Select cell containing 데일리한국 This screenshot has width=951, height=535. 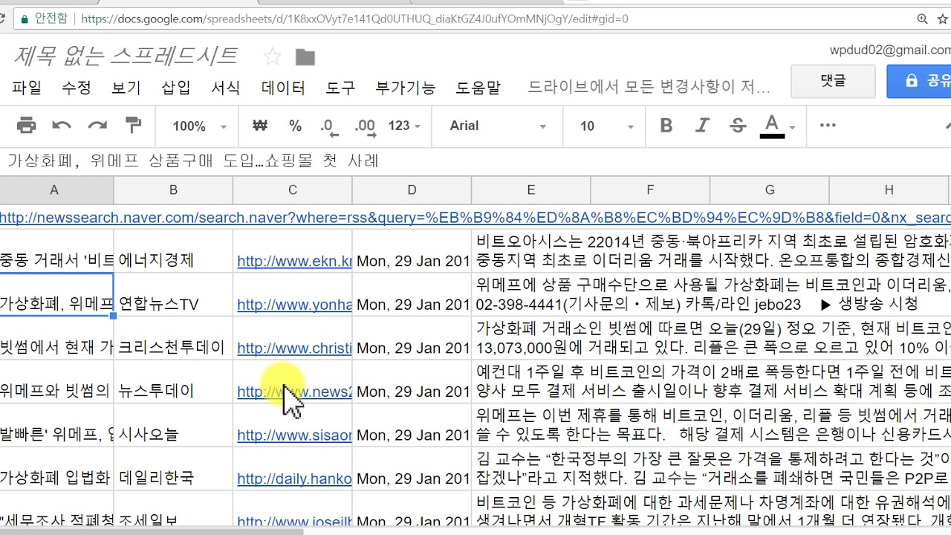point(173,469)
